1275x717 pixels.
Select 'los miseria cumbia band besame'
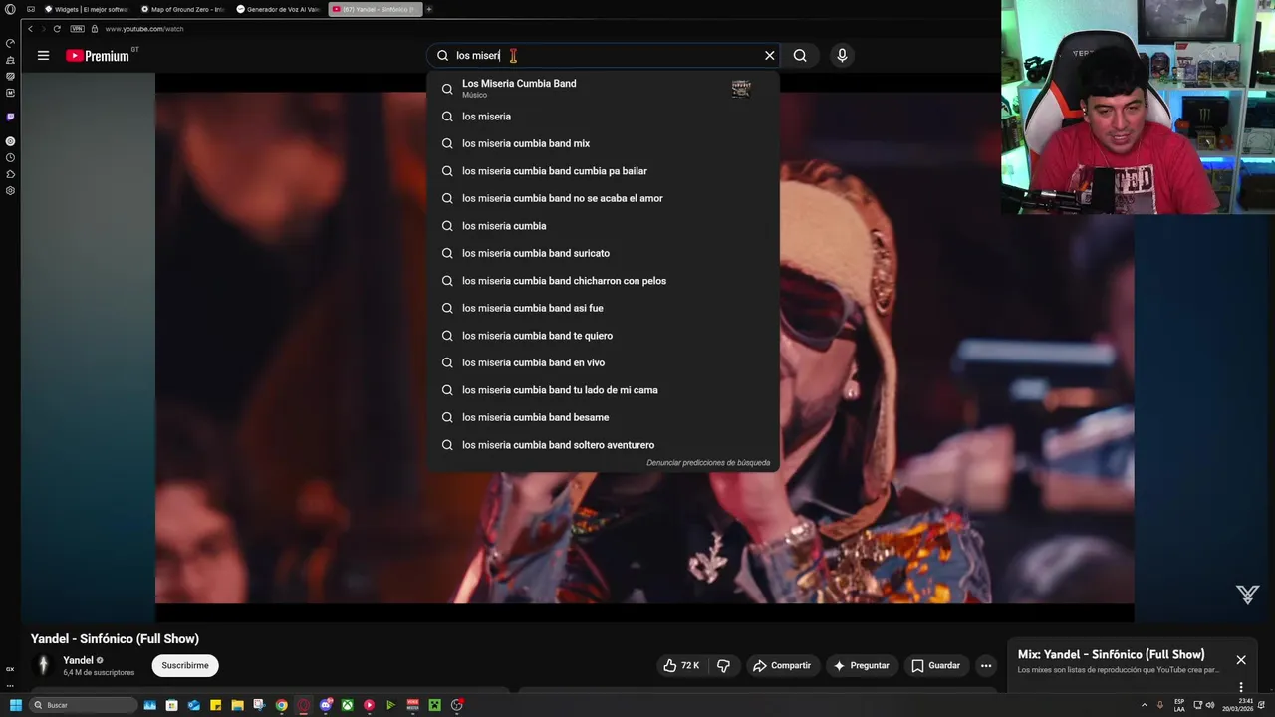pyautogui.click(x=603, y=417)
